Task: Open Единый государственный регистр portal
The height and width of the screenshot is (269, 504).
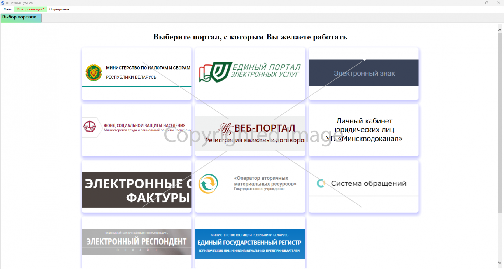Action: [250, 244]
